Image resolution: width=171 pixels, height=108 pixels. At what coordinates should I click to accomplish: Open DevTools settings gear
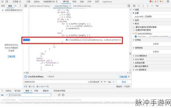coord(168,1)
